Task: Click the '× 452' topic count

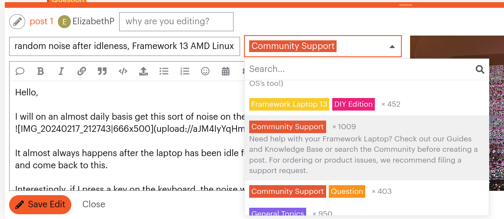Action: tap(391, 104)
